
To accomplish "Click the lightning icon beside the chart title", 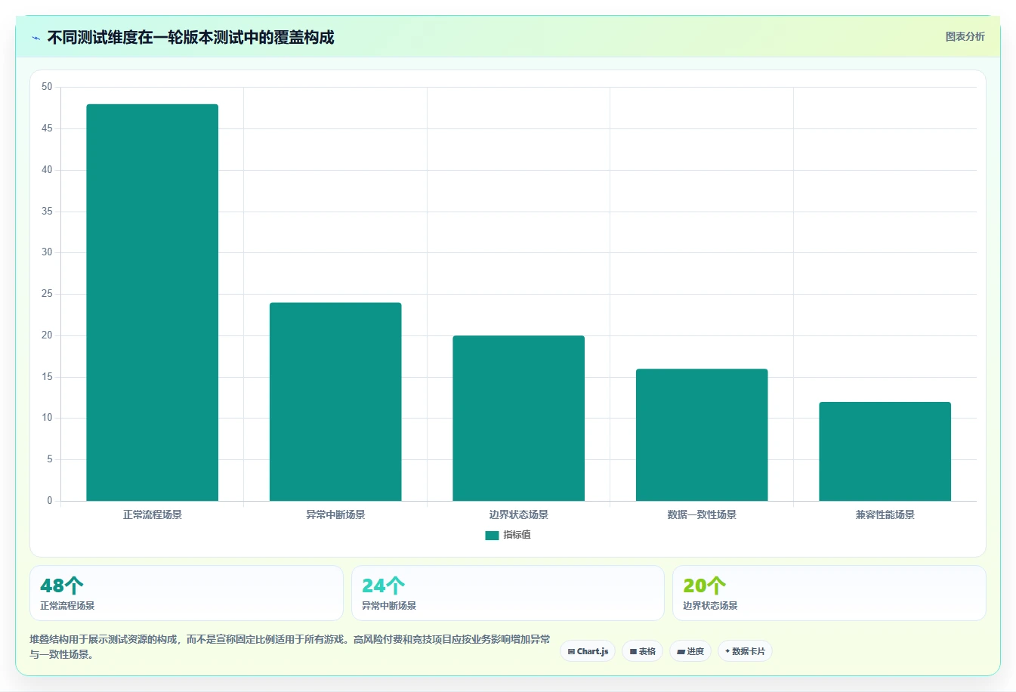I will (36, 38).
